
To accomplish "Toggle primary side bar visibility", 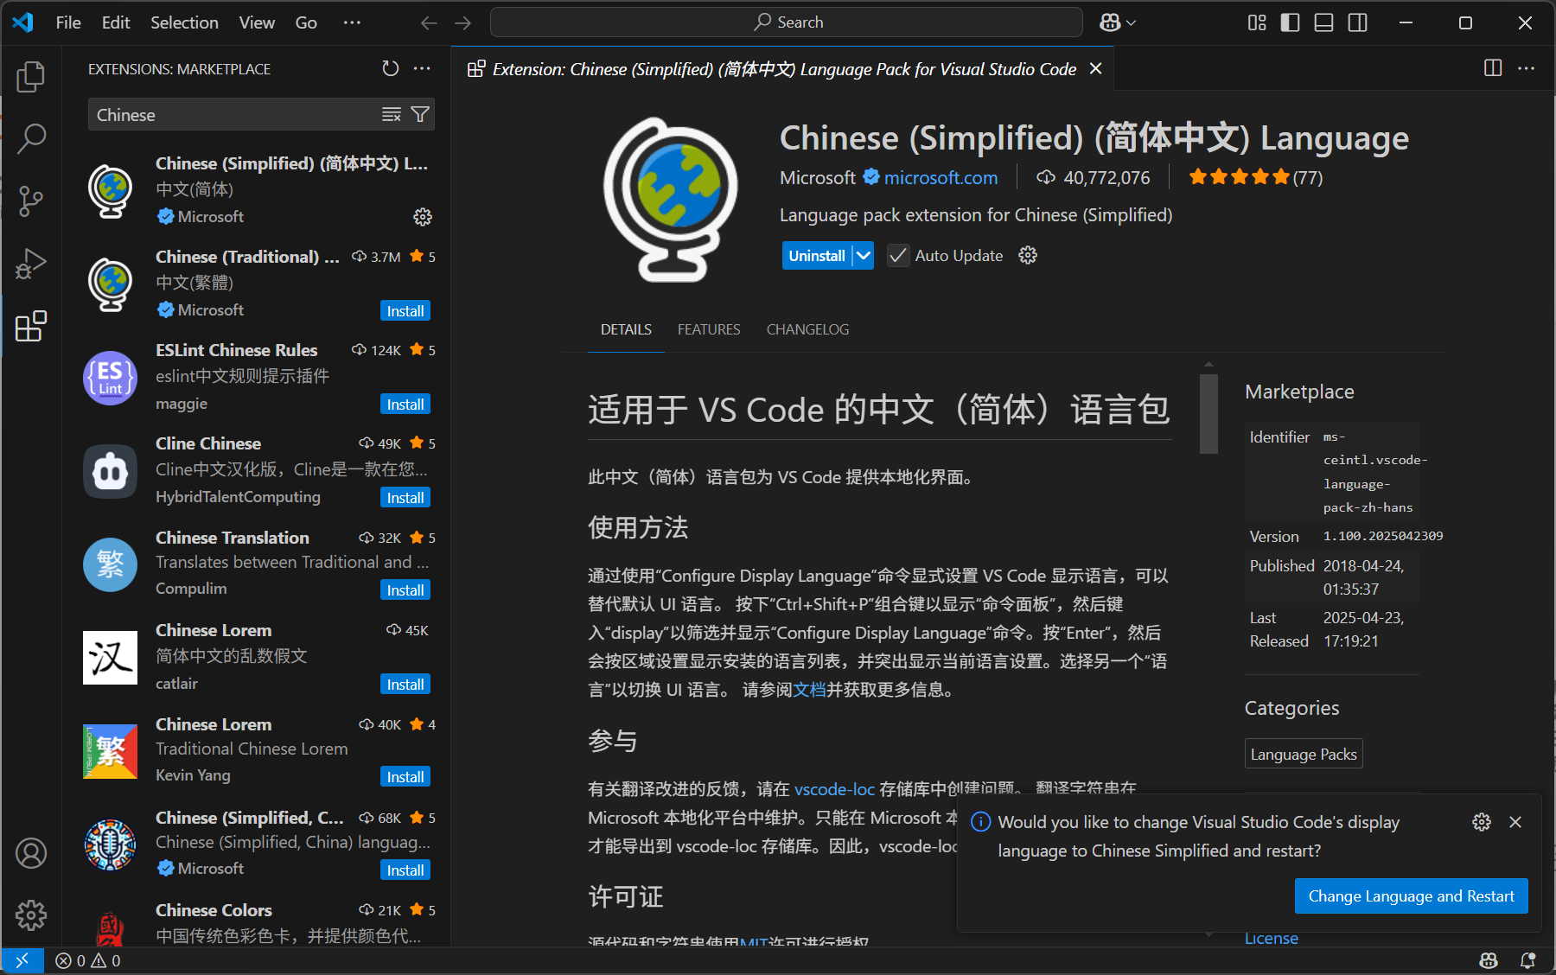I will [1291, 22].
